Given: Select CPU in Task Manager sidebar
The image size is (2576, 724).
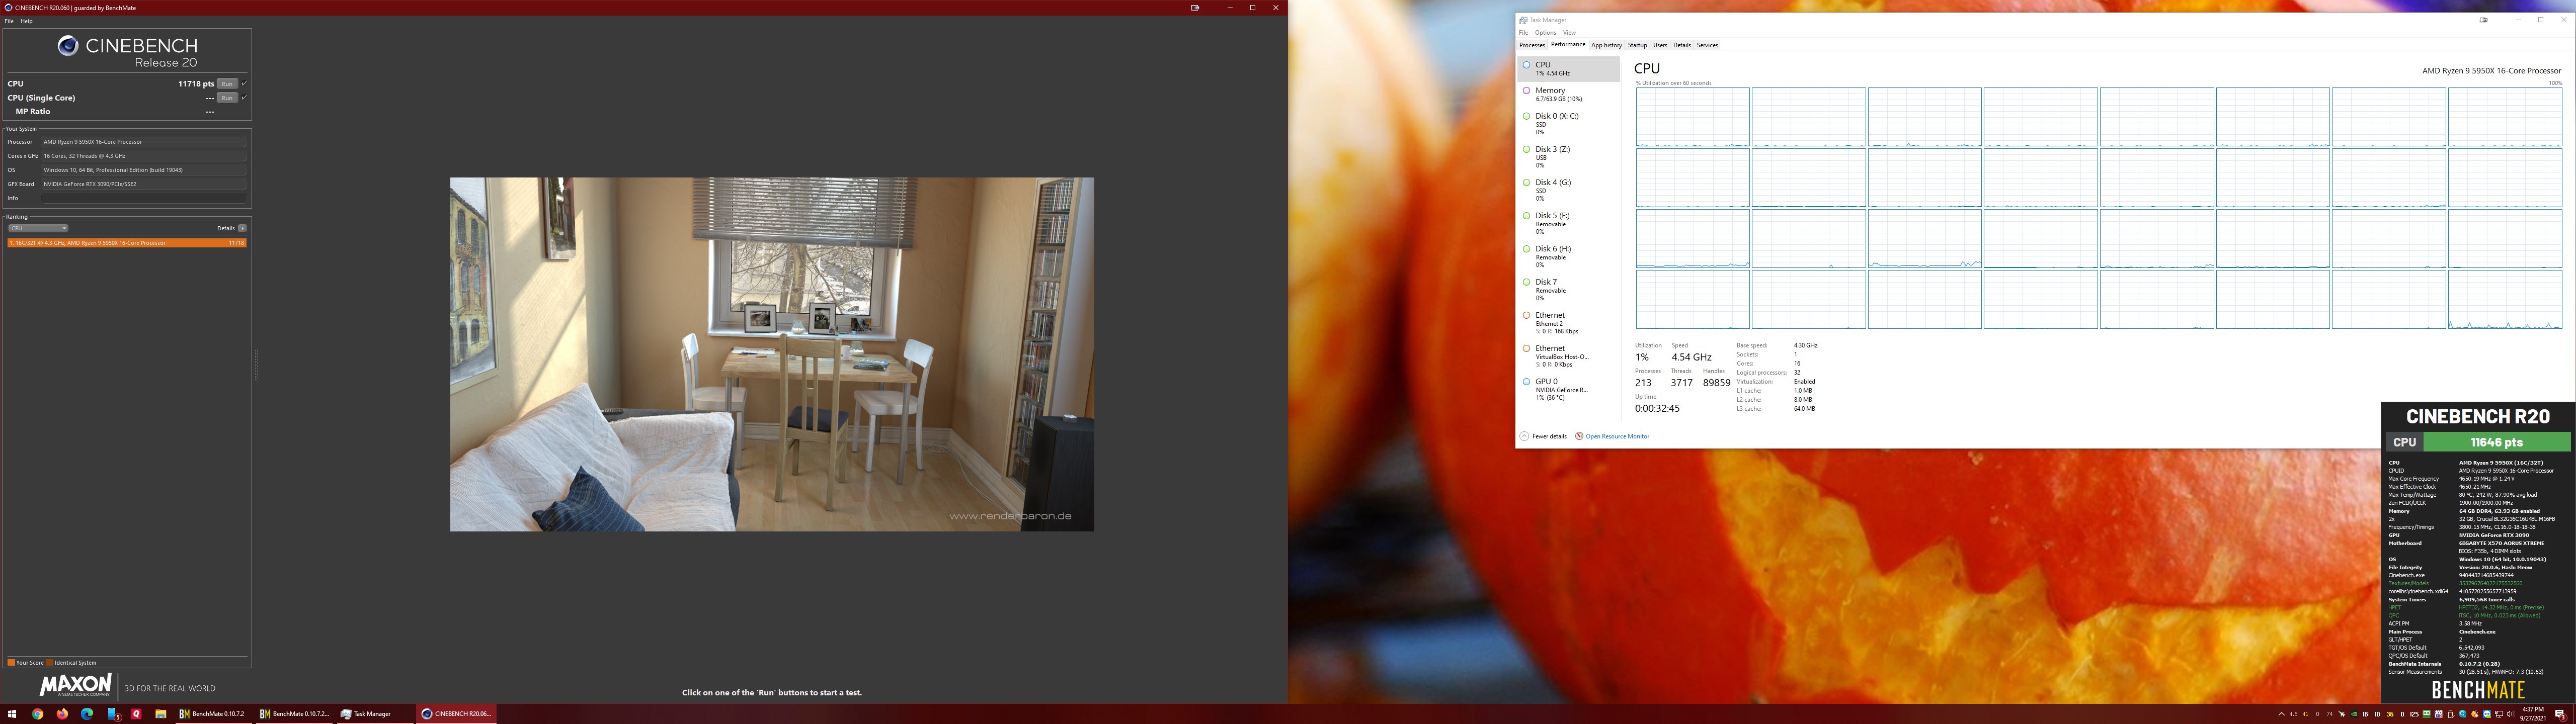Looking at the screenshot, I should pos(1568,68).
